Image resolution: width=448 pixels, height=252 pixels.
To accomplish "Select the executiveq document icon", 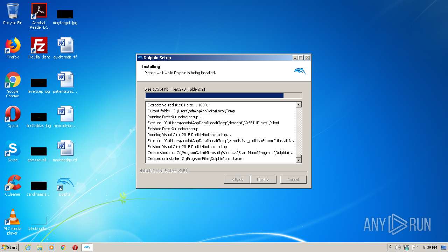I will [x=65, y=117].
